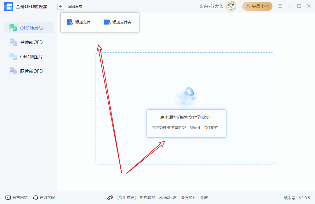
Task: Click 返回首页 to return home
Action: pos(75,6)
